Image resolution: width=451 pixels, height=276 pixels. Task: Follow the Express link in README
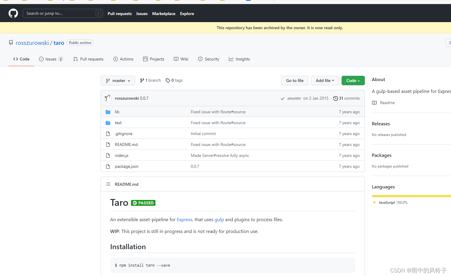click(x=184, y=219)
